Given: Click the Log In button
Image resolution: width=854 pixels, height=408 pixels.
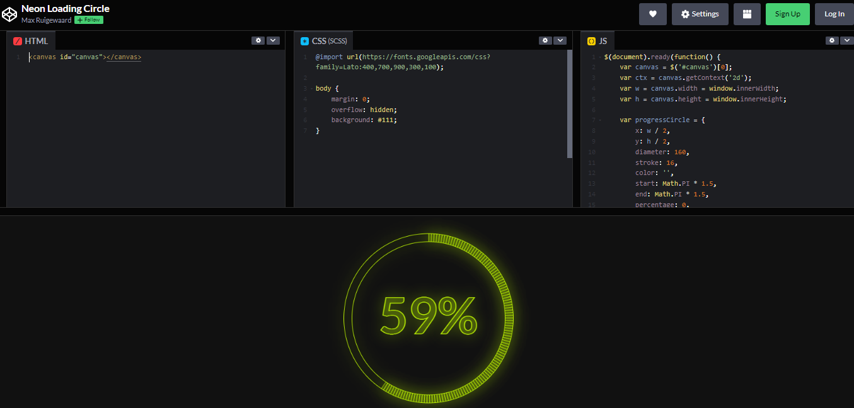Looking at the screenshot, I should pyautogui.click(x=834, y=13).
